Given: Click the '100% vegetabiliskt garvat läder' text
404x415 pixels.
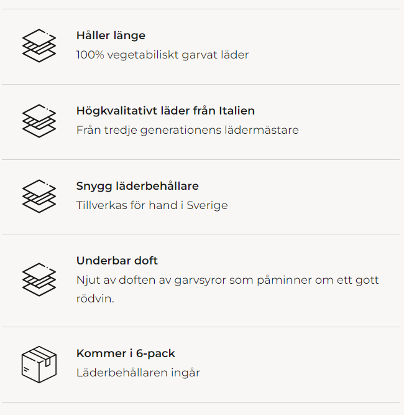Looking at the screenshot, I should [x=162, y=55].
